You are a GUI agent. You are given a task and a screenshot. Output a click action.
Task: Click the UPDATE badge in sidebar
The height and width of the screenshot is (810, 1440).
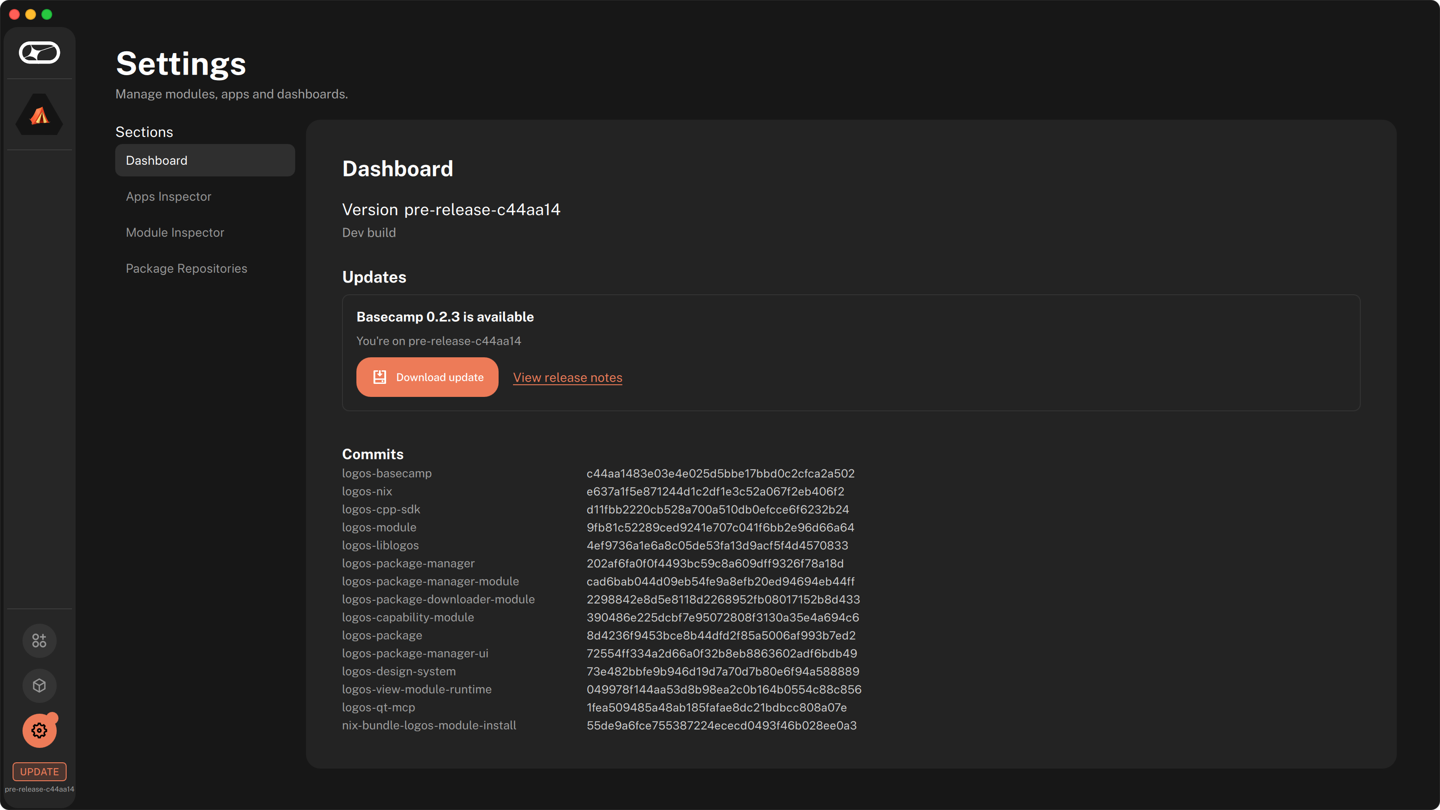click(x=39, y=771)
